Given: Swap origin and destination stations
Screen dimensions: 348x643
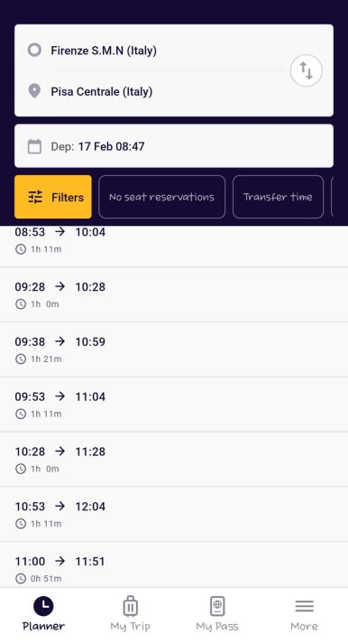Looking at the screenshot, I should pyautogui.click(x=307, y=70).
